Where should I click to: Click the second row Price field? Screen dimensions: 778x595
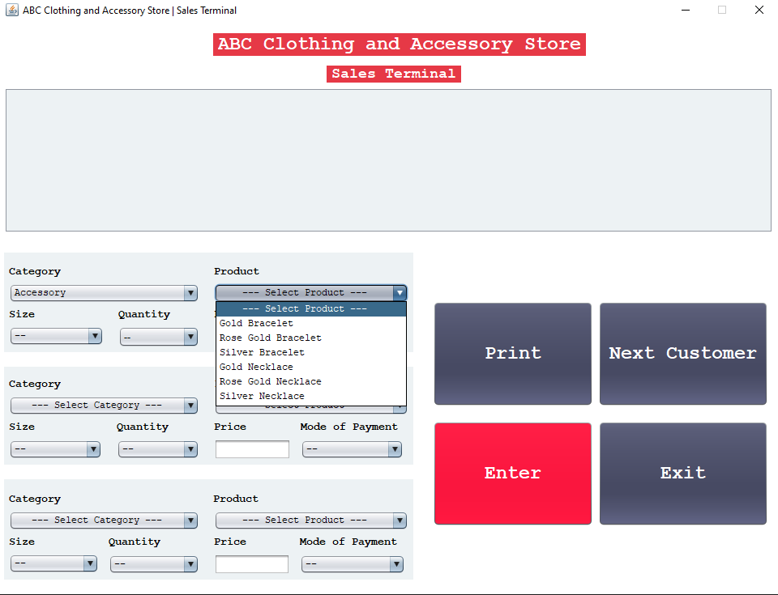click(252, 449)
